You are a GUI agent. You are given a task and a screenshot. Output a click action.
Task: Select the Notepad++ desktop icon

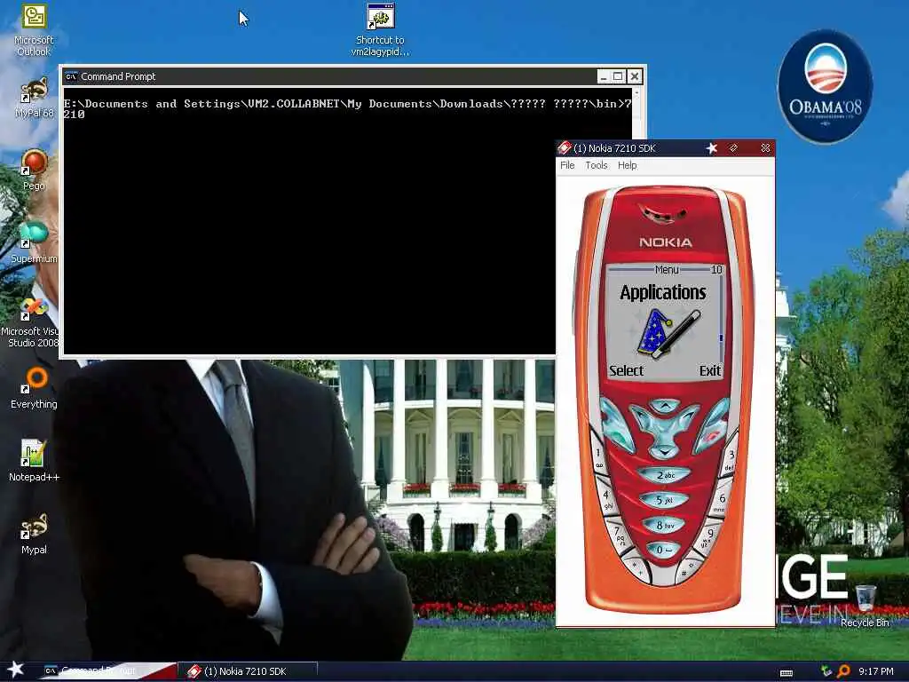(34, 461)
